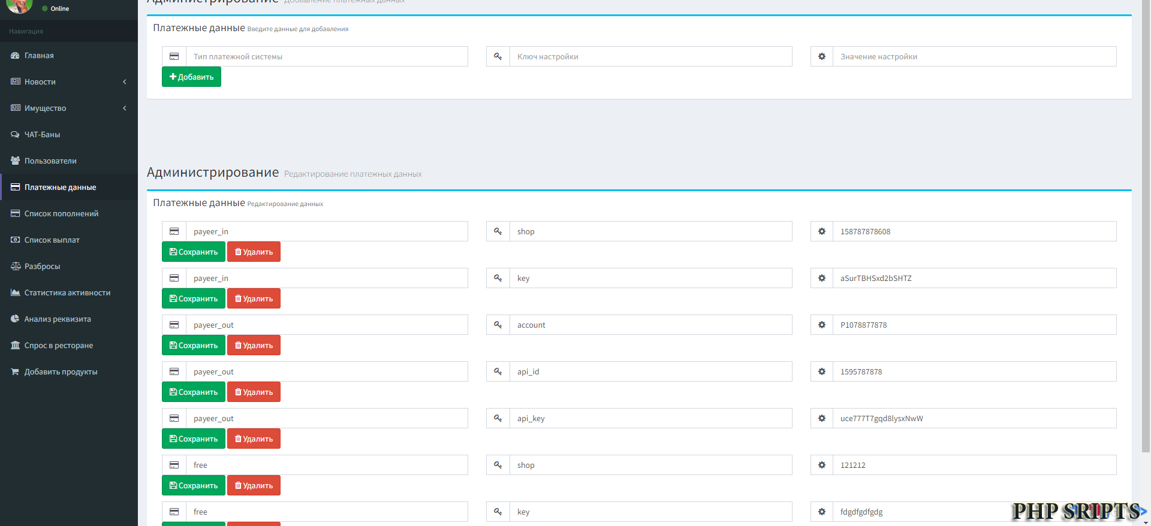Click the Ключ настройки input field
The width and height of the screenshot is (1151, 526).
pos(650,57)
